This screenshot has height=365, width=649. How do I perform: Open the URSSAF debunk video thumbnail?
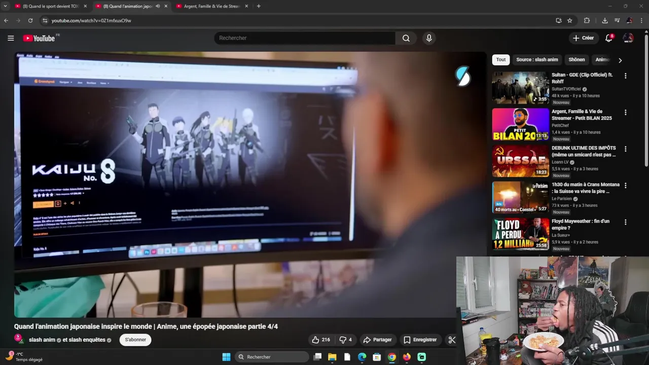(x=520, y=161)
